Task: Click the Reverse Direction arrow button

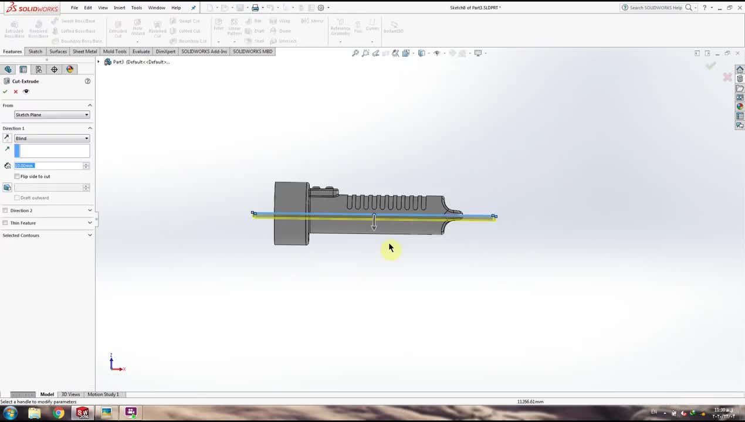Action: (7, 138)
